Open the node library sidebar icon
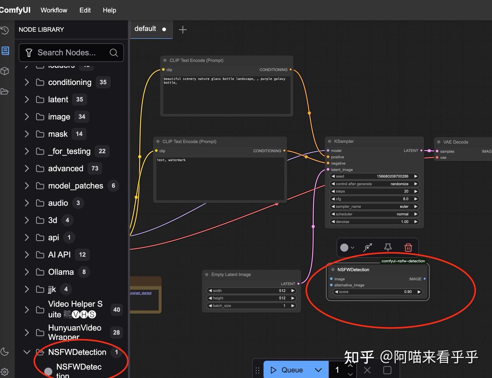 5,51
